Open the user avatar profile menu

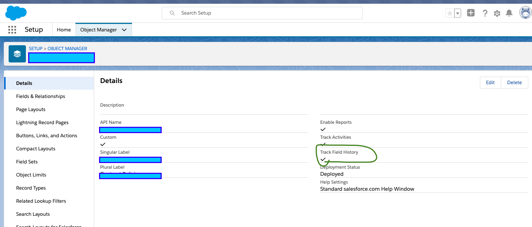(525, 13)
